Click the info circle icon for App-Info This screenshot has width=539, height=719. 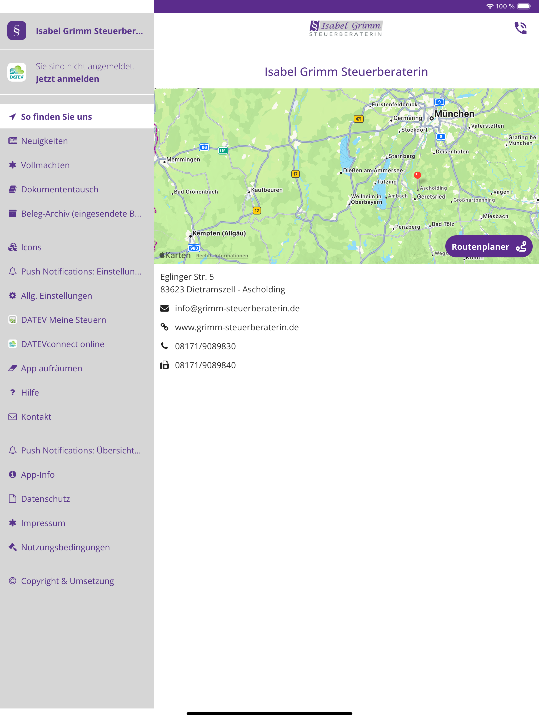pyautogui.click(x=13, y=475)
